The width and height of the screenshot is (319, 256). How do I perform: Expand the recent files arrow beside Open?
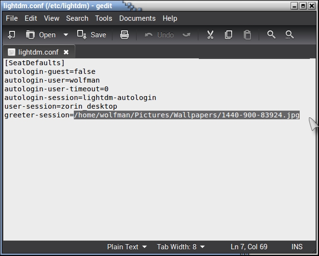[x=66, y=35]
